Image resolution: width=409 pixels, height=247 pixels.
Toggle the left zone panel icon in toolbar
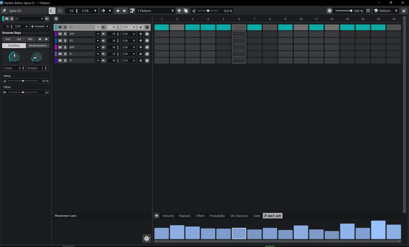pyautogui.click(x=52, y=11)
